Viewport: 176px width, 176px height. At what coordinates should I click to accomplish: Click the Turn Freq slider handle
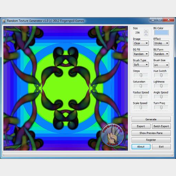pyautogui.click(x=161, y=108)
